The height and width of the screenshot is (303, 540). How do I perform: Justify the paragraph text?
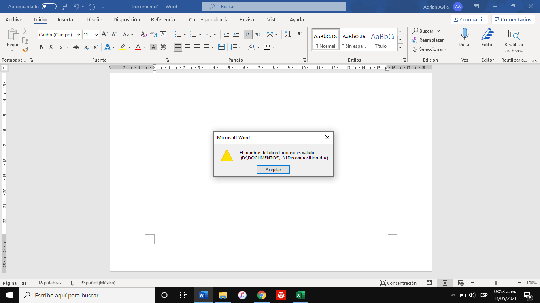pyautogui.click(x=206, y=47)
